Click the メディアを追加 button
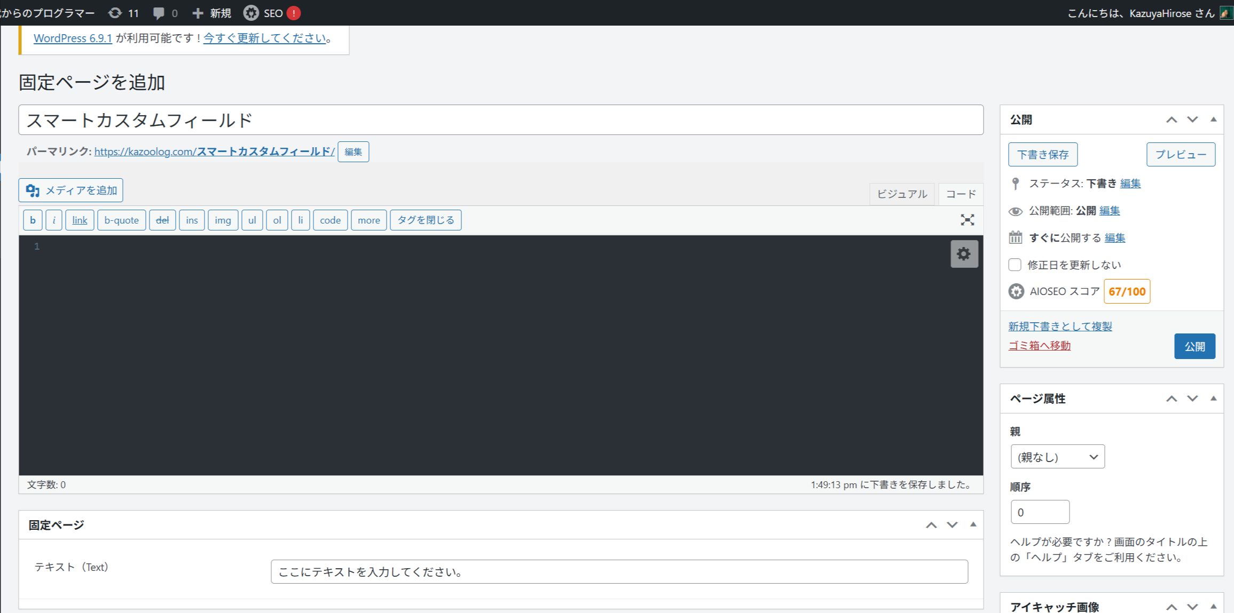1234x613 pixels. 71,190
